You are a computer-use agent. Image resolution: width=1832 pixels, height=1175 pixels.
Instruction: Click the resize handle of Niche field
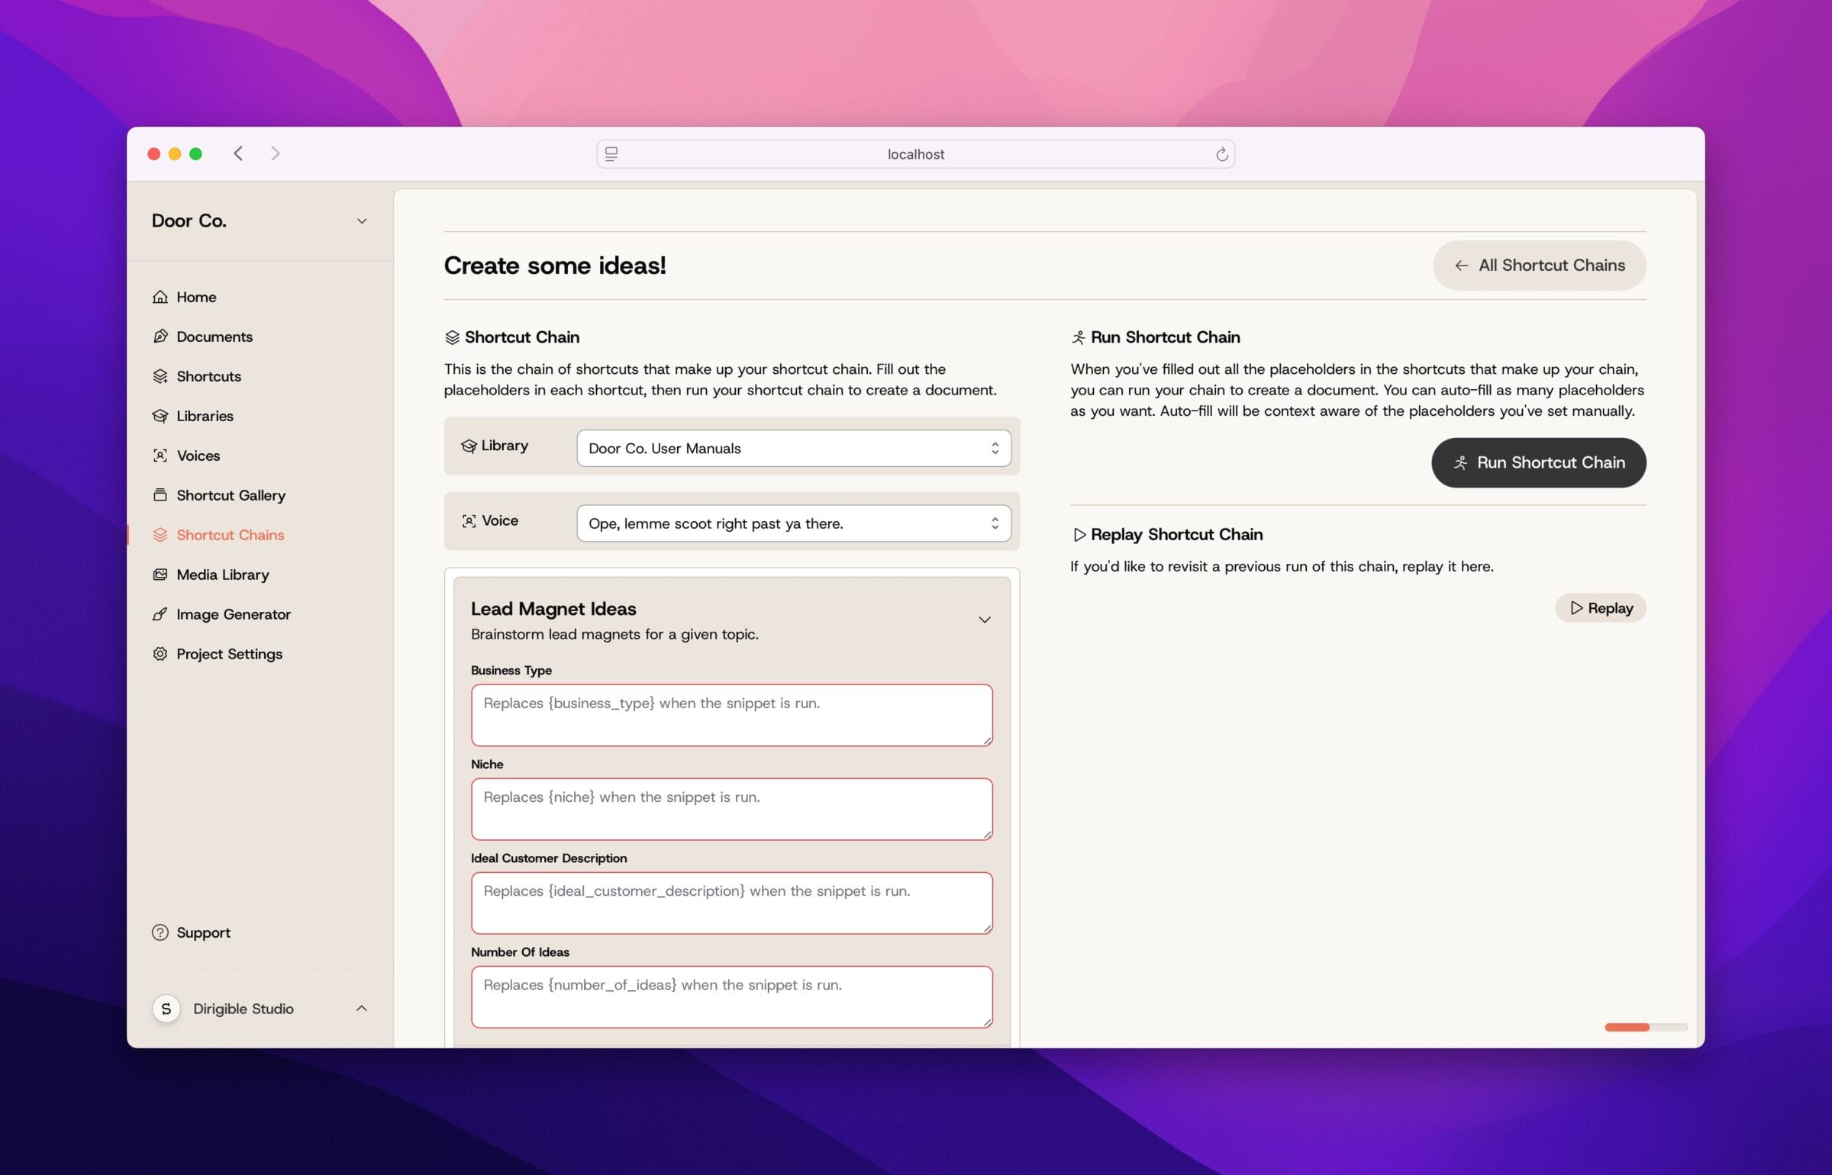(987, 834)
